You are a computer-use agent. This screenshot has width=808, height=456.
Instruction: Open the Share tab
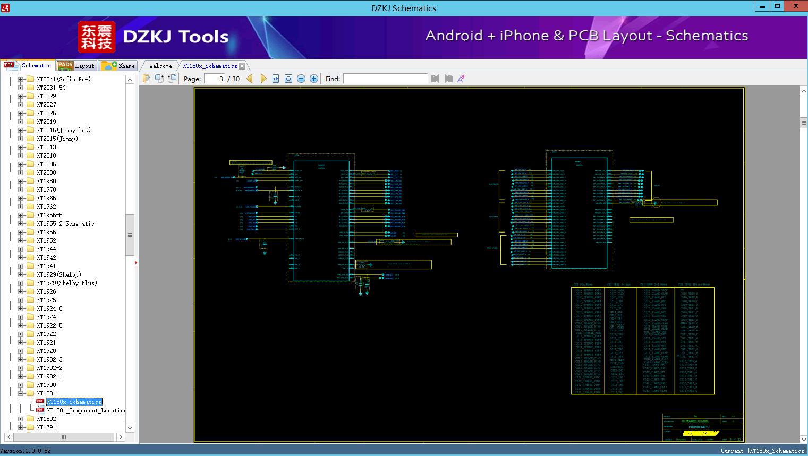[x=118, y=66]
